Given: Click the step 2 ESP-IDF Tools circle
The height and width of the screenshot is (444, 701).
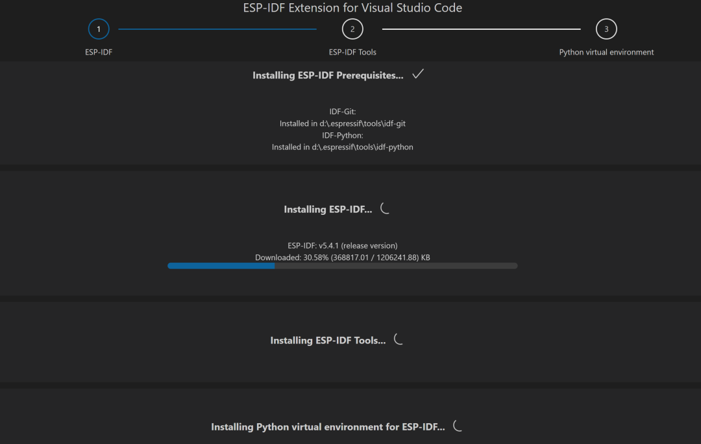Looking at the screenshot, I should 352,29.
